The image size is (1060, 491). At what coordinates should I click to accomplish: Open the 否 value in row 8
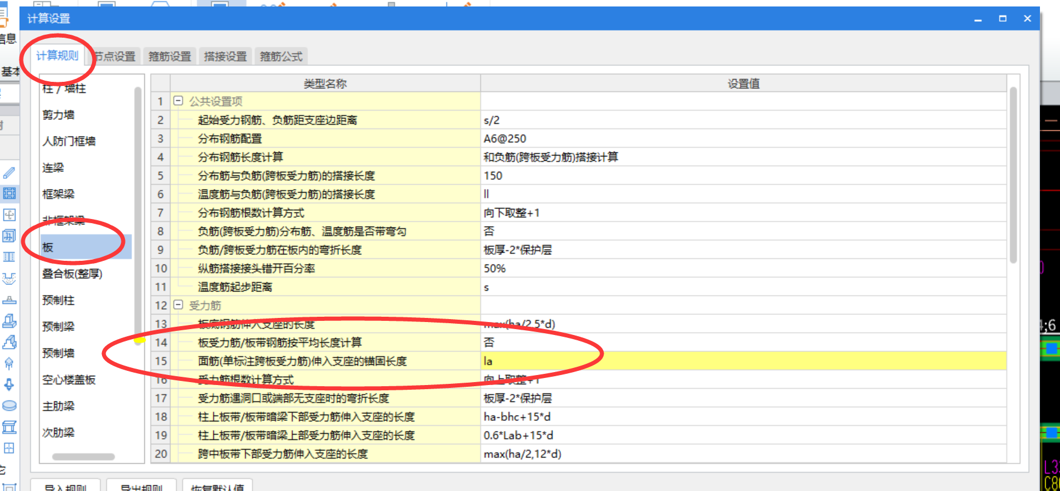pos(743,231)
